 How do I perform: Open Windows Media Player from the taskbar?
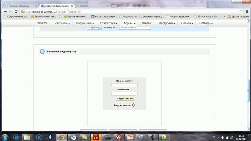pos(39,137)
